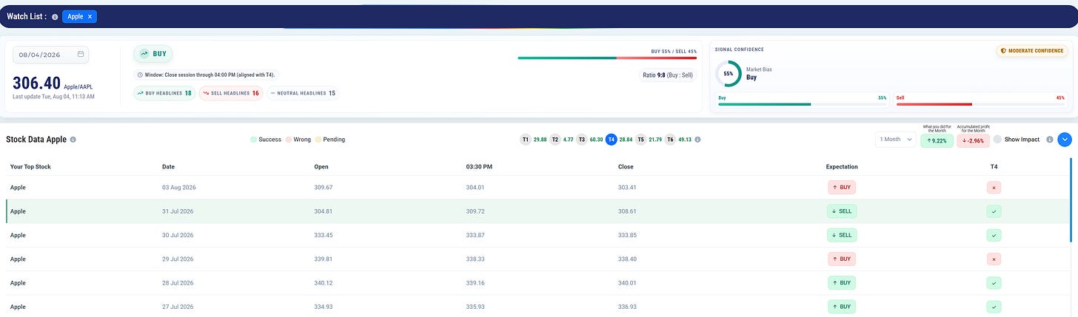Switch to the T5 time slot
The image size is (1078, 317).
[640, 139]
